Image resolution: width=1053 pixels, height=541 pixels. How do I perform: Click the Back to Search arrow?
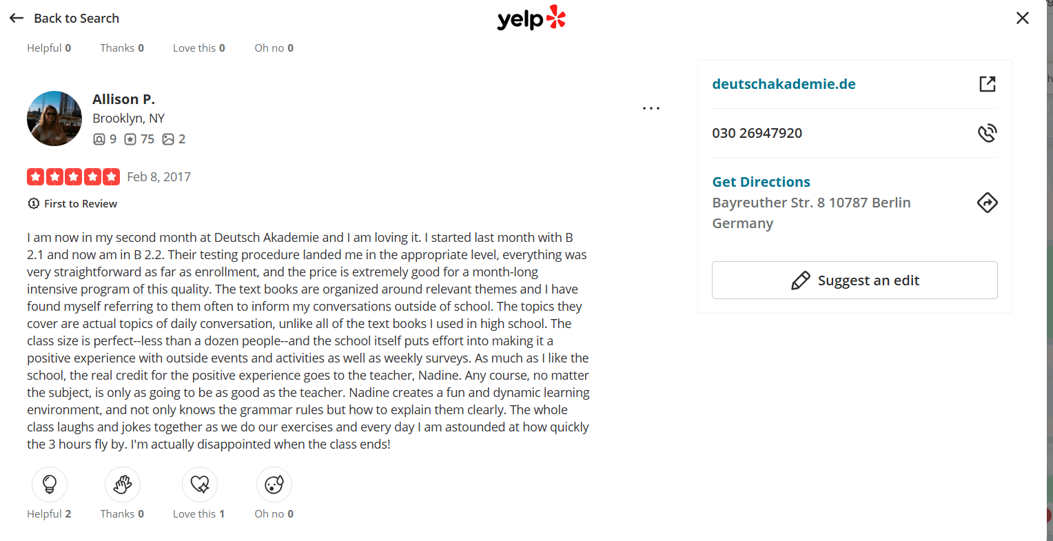click(x=17, y=19)
